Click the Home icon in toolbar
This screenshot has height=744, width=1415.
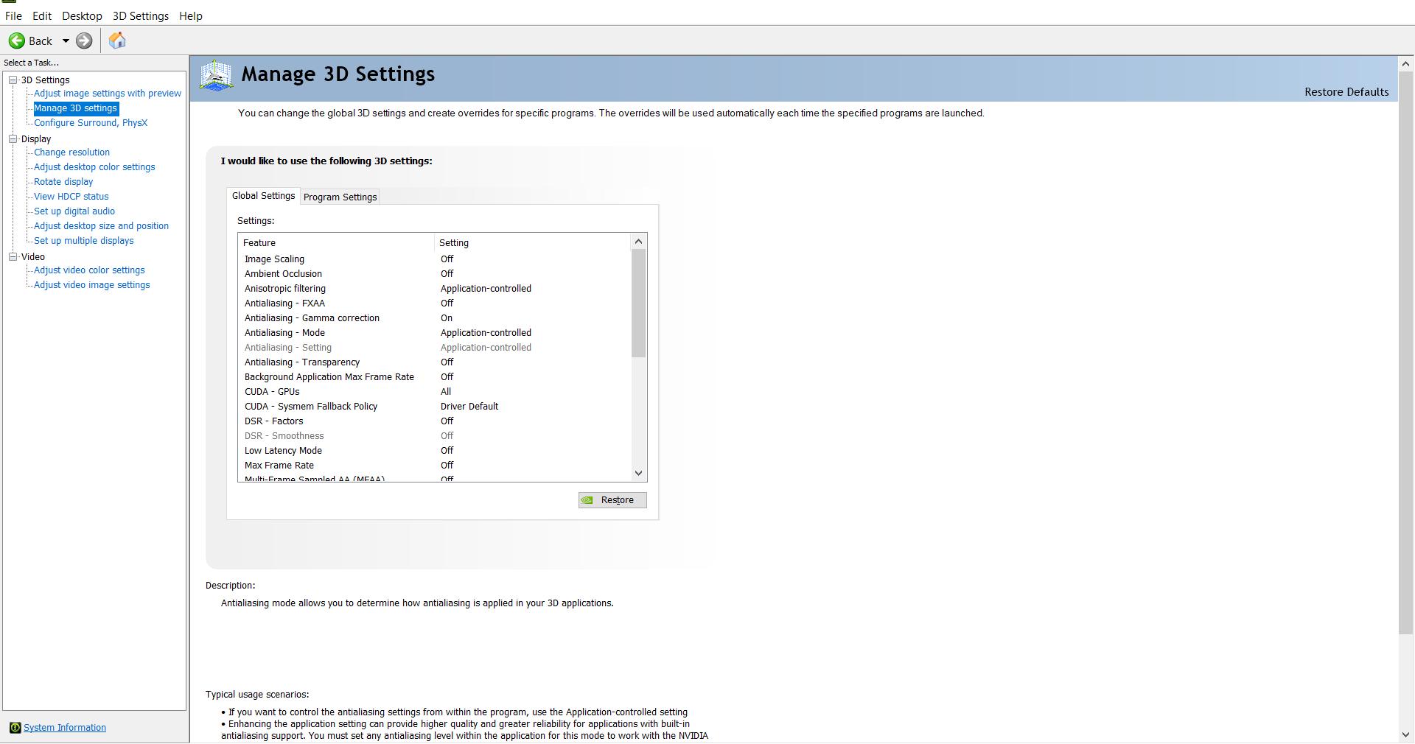click(117, 41)
